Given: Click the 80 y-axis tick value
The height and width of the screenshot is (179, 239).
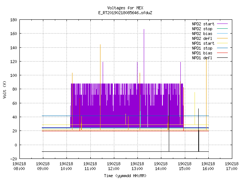Looking at the screenshot, I should tap(15, 89).
